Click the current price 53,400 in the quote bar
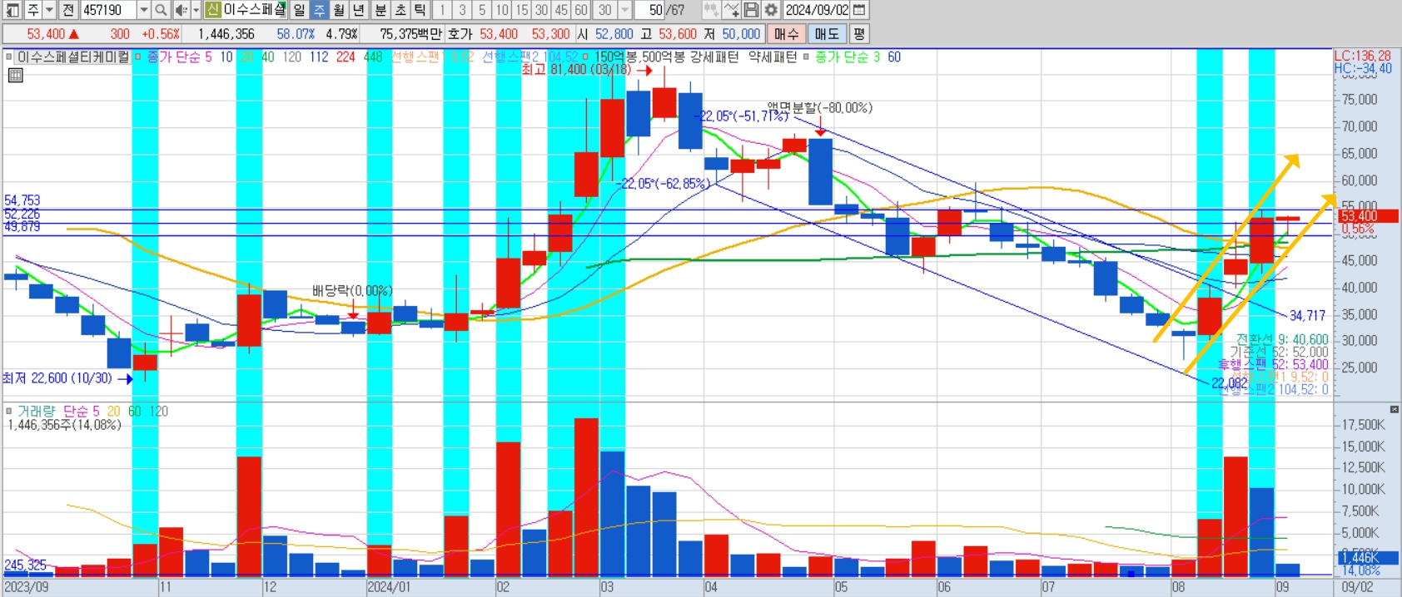Image resolution: width=1402 pixels, height=597 pixels. pos(46,34)
